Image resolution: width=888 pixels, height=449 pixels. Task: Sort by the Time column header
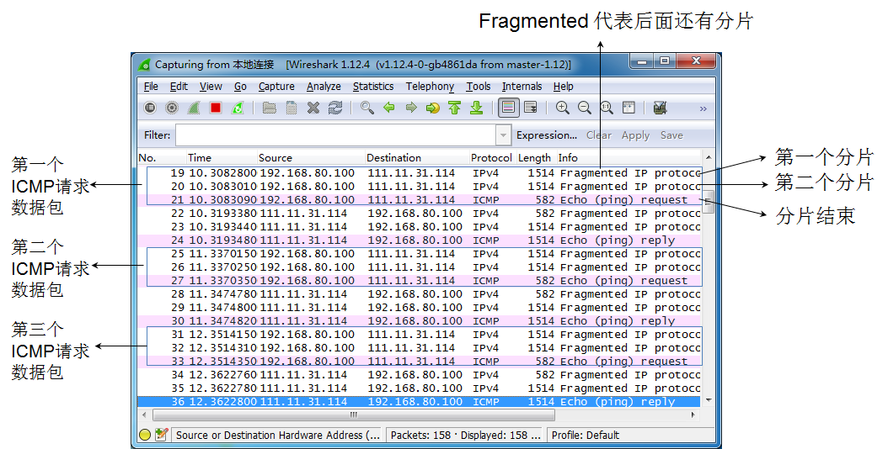tap(222, 158)
